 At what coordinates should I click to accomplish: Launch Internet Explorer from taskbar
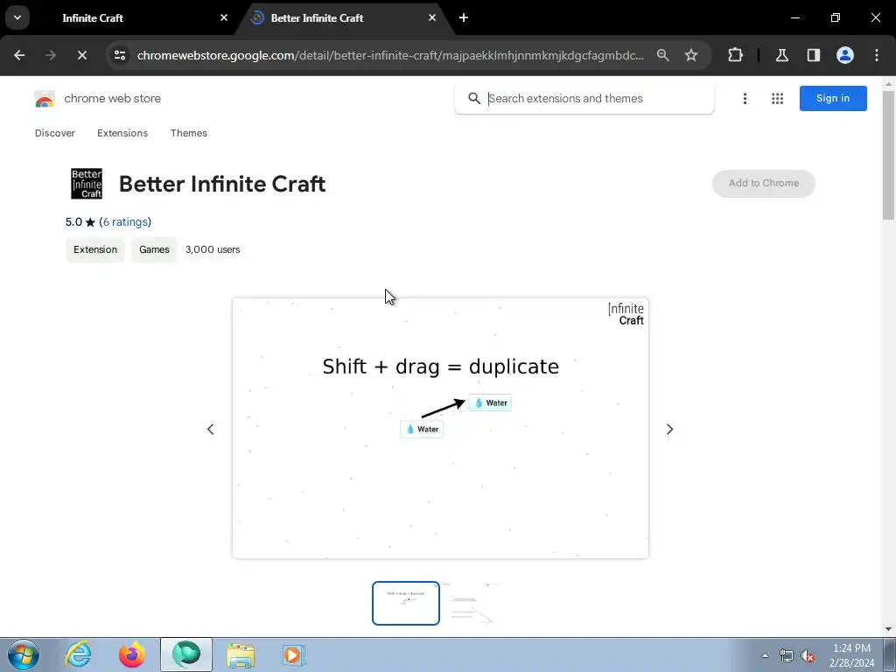coord(78,654)
